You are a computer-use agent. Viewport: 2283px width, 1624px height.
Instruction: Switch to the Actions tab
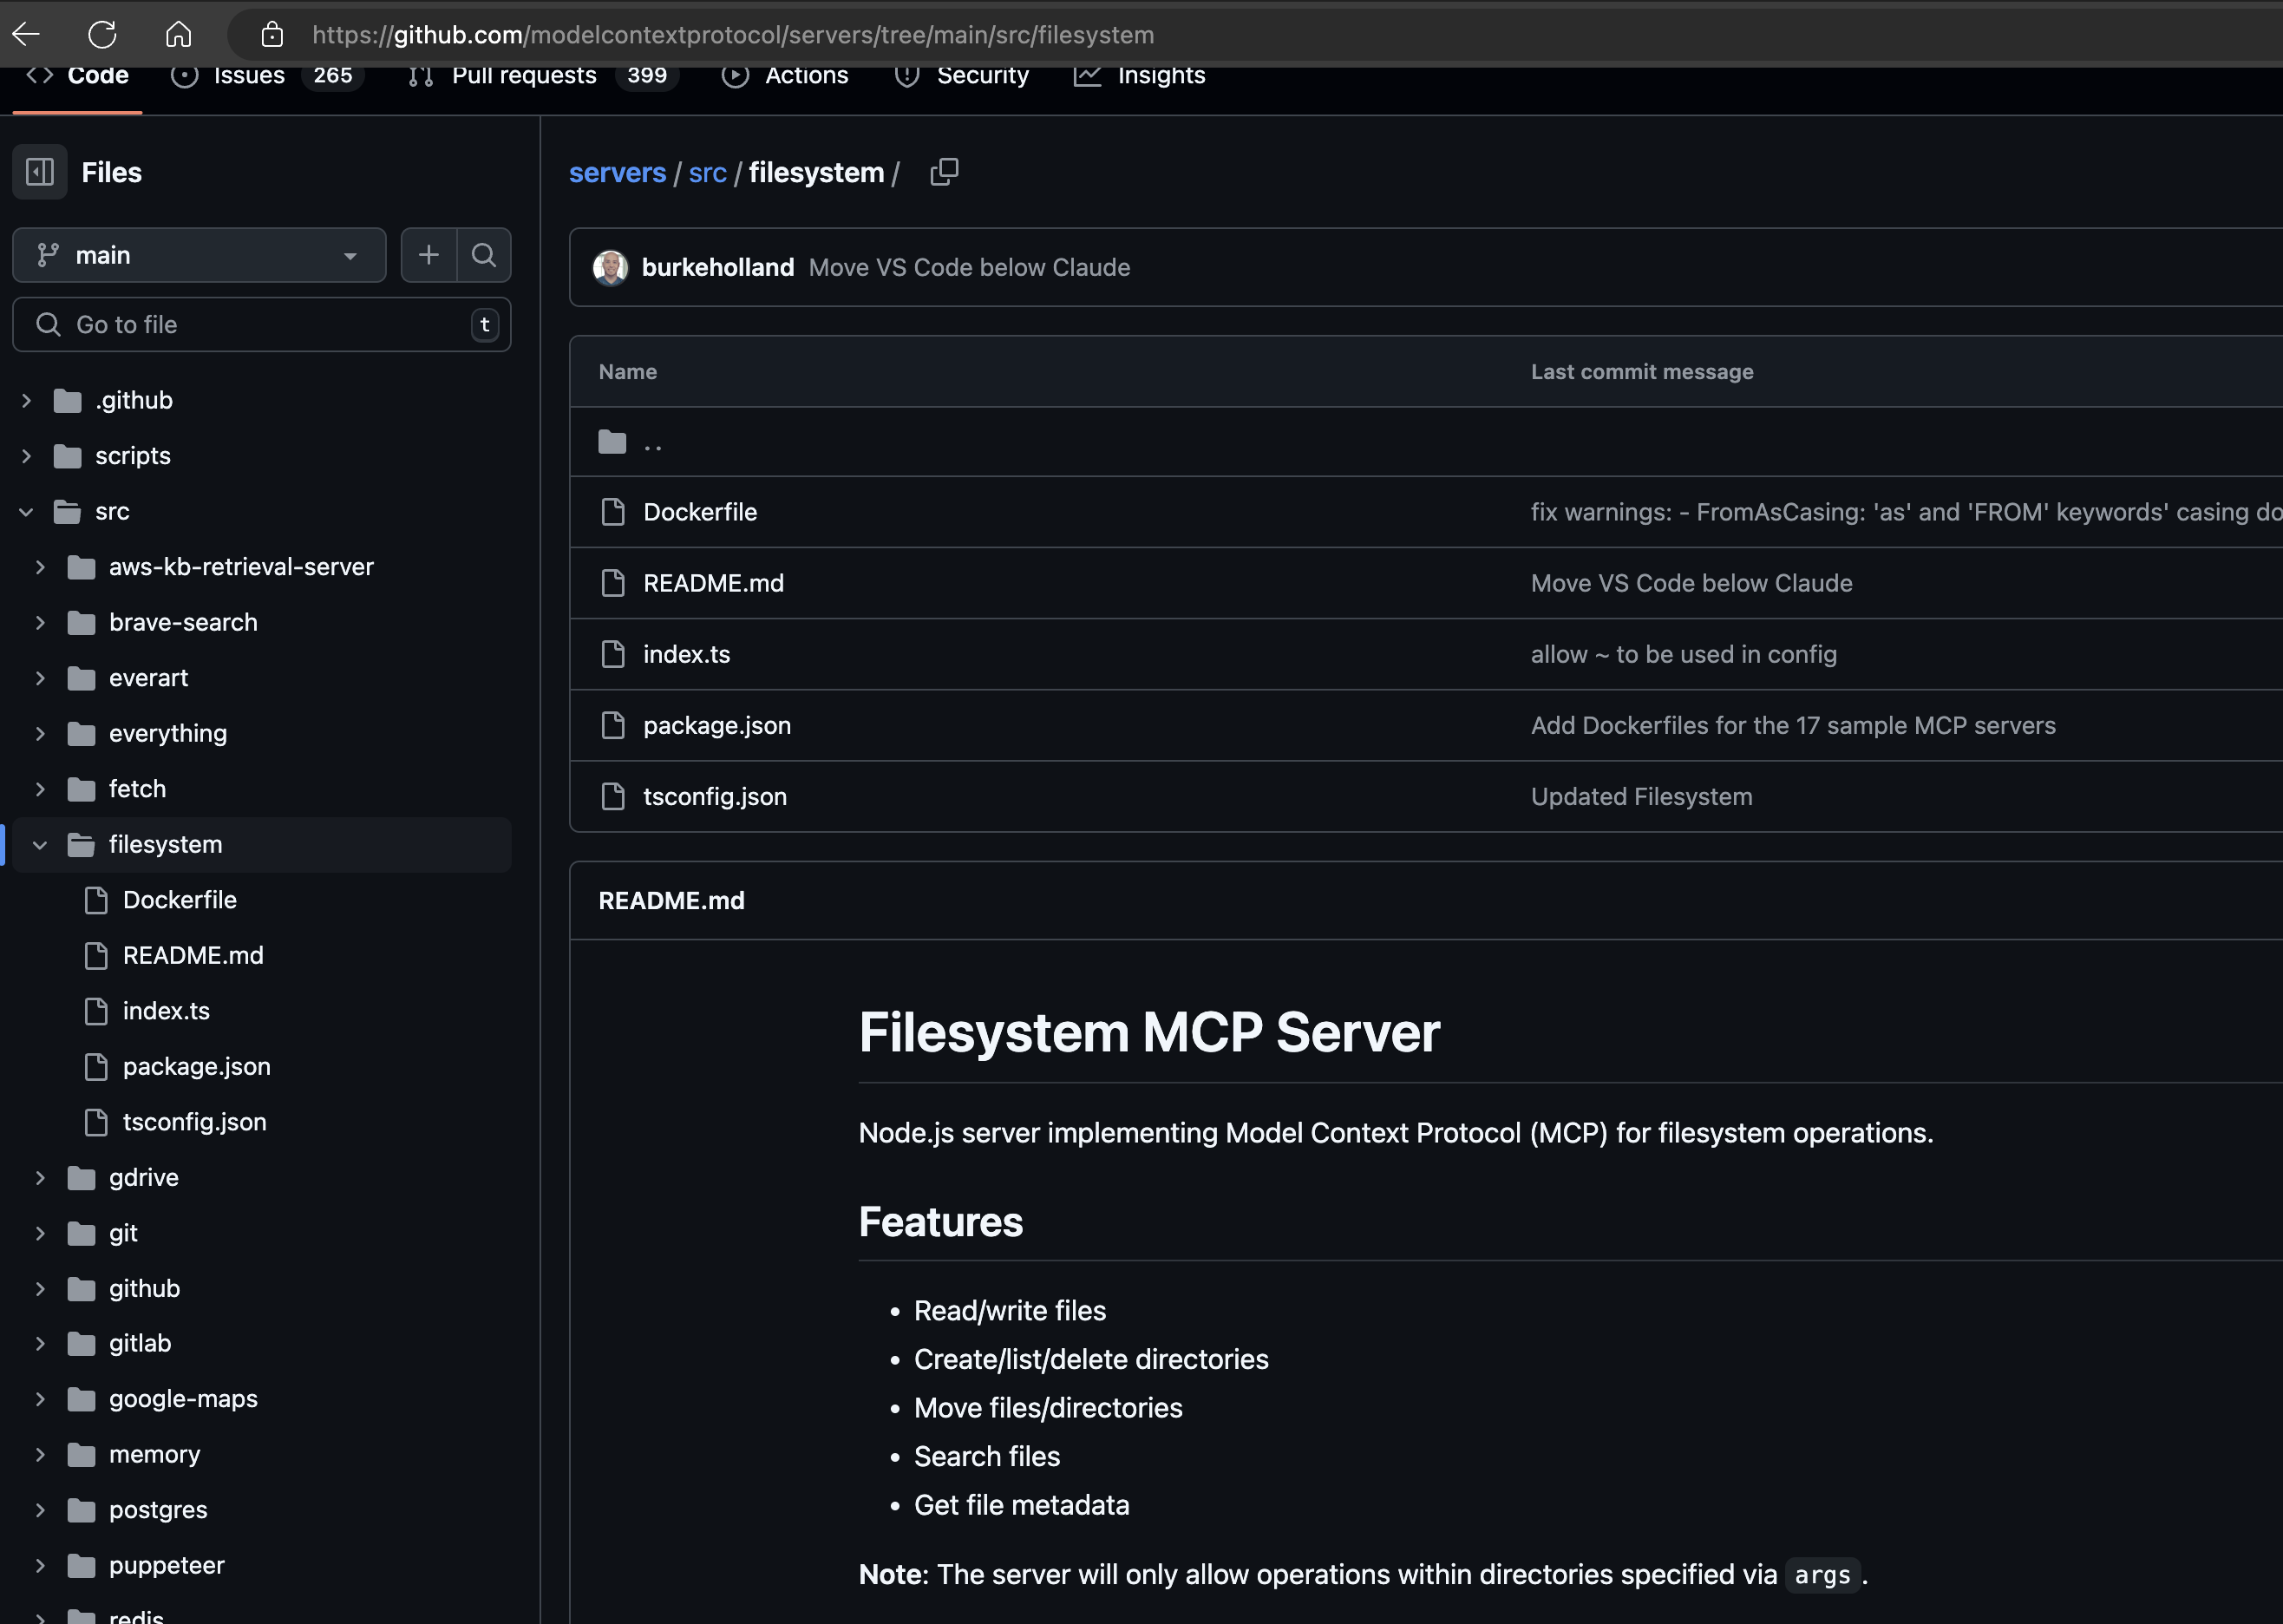tap(786, 76)
